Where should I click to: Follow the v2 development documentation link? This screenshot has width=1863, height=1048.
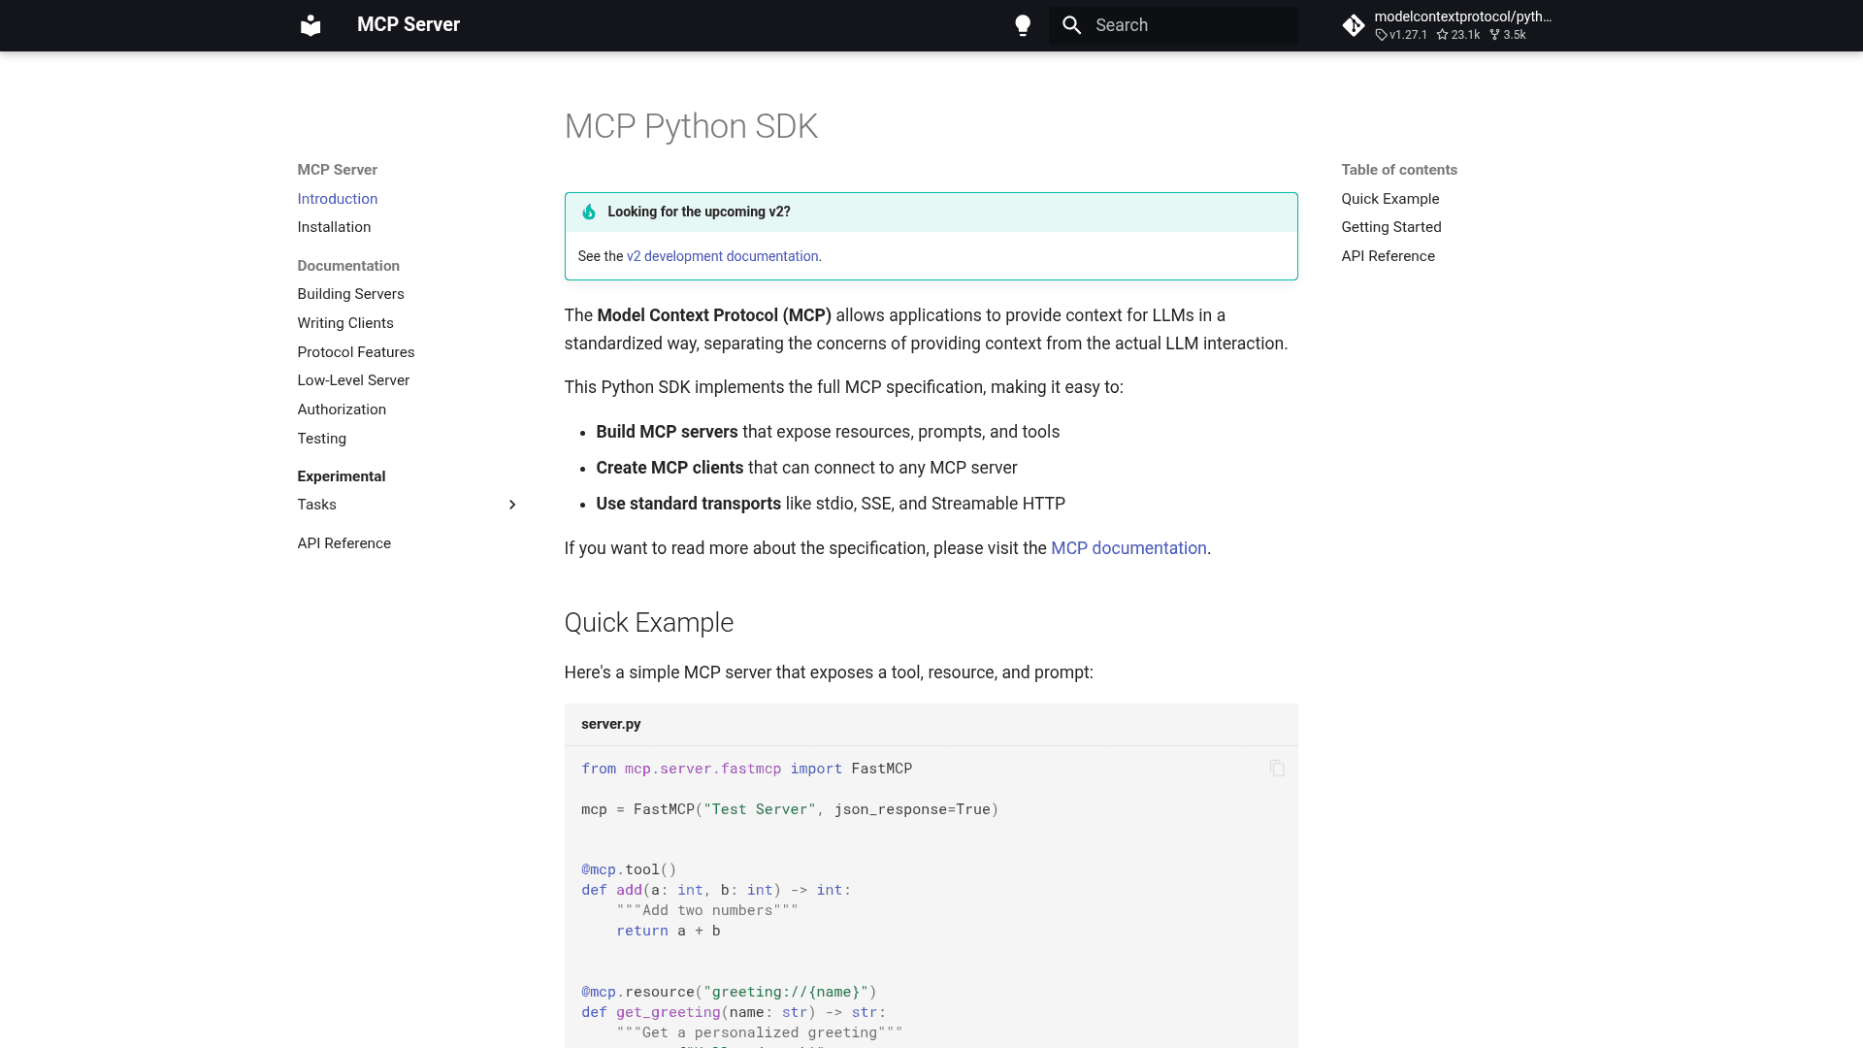pyautogui.click(x=724, y=256)
